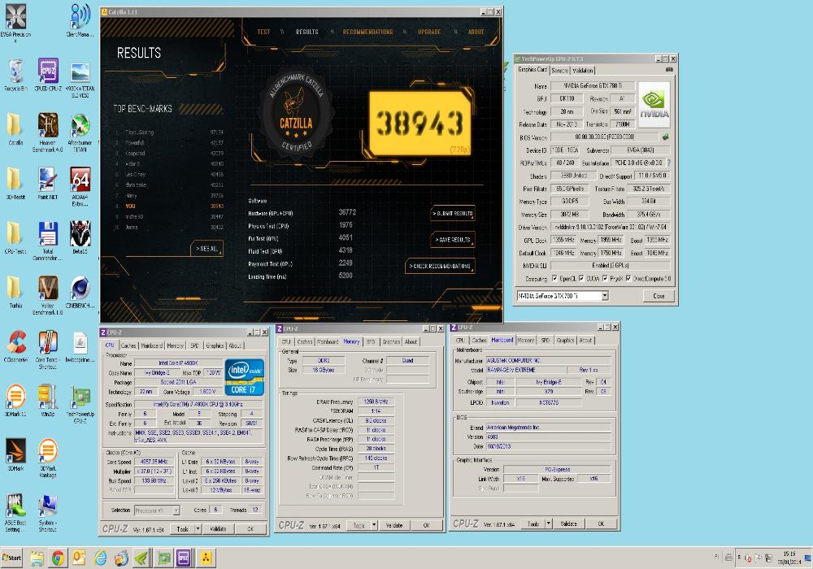Open TechPowerUp GPU-Z desktop shortcut
Image resolution: width=813 pixels, height=569 pixels.
point(80,404)
